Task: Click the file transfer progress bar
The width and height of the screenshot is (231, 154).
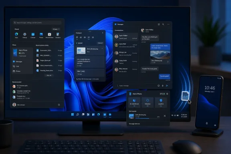Action: coord(147,118)
